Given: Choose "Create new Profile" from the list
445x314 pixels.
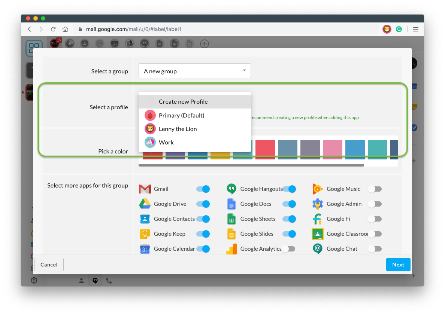Looking at the screenshot, I should point(195,101).
